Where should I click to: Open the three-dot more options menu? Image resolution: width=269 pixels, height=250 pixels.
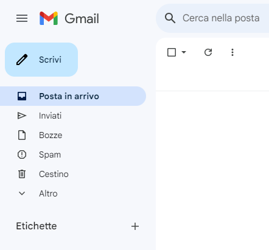coord(232,52)
